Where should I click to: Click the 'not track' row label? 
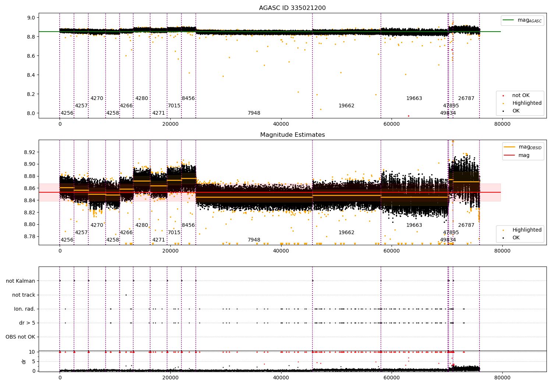click(24, 295)
